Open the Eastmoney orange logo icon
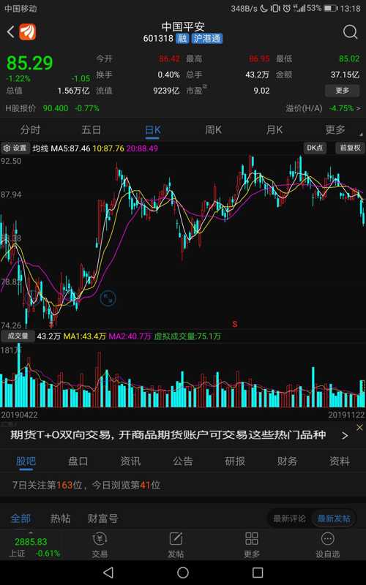 (28, 31)
